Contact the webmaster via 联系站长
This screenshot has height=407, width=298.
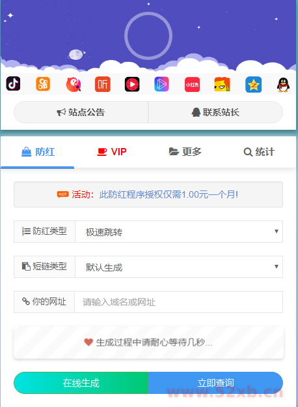coord(215,112)
